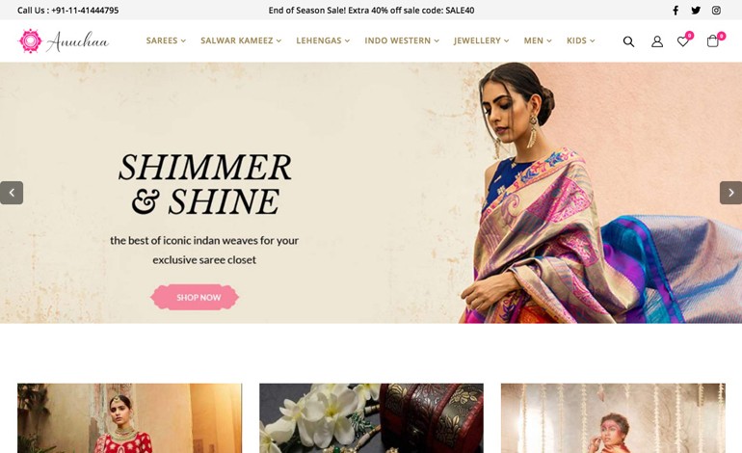Open the Men menu item

(x=538, y=40)
